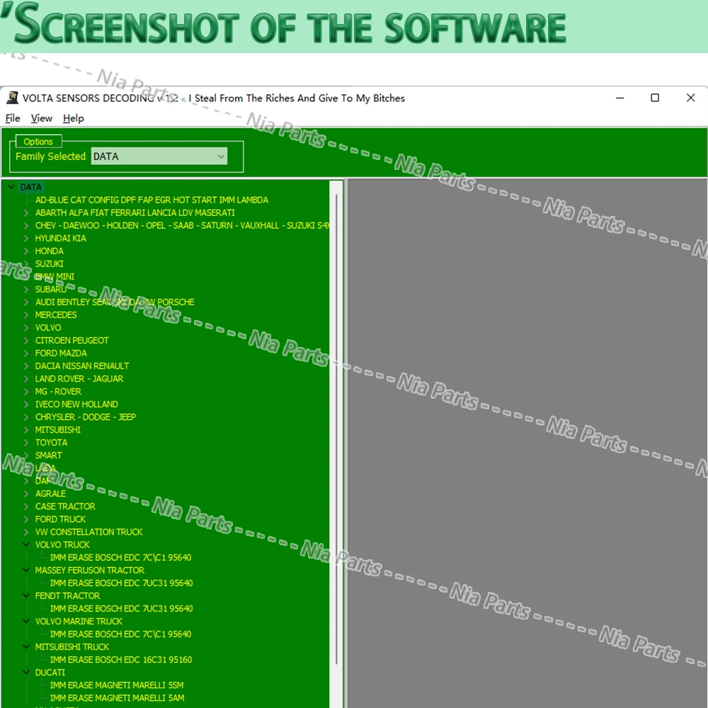
Task: Expand the CHEV - DAEWOO - HOLDEN node
Action: coord(26,225)
